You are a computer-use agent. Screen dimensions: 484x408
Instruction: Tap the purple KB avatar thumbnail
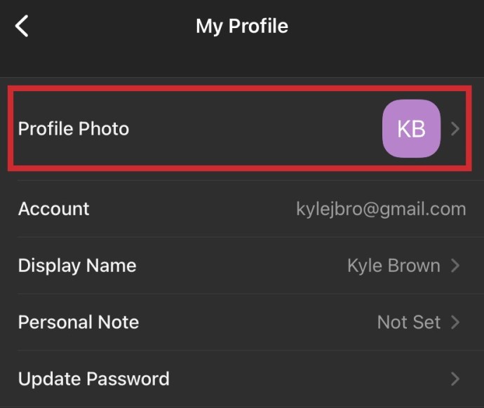pyautogui.click(x=411, y=128)
